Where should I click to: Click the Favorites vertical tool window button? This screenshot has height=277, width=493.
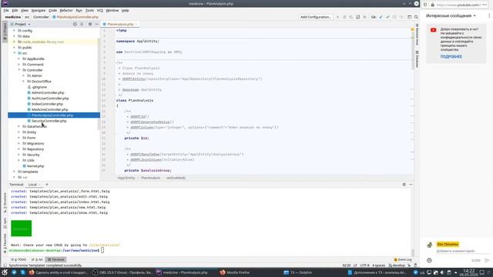click(5, 243)
